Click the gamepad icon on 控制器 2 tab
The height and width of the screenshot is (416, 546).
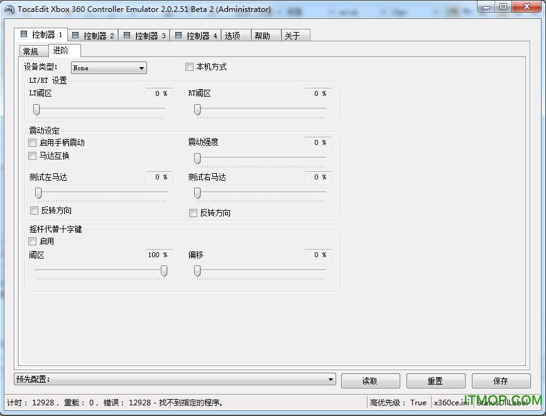(74, 35)
